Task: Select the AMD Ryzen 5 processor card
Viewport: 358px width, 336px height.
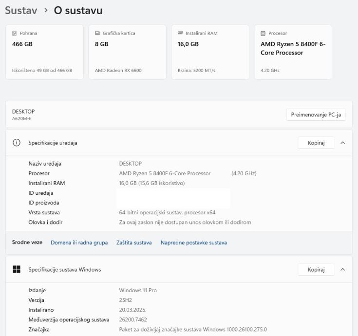Action: click(293, 52)
